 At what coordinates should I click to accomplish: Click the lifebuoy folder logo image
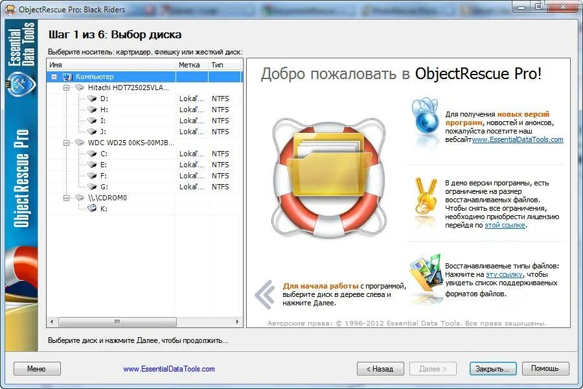[330, 177]
